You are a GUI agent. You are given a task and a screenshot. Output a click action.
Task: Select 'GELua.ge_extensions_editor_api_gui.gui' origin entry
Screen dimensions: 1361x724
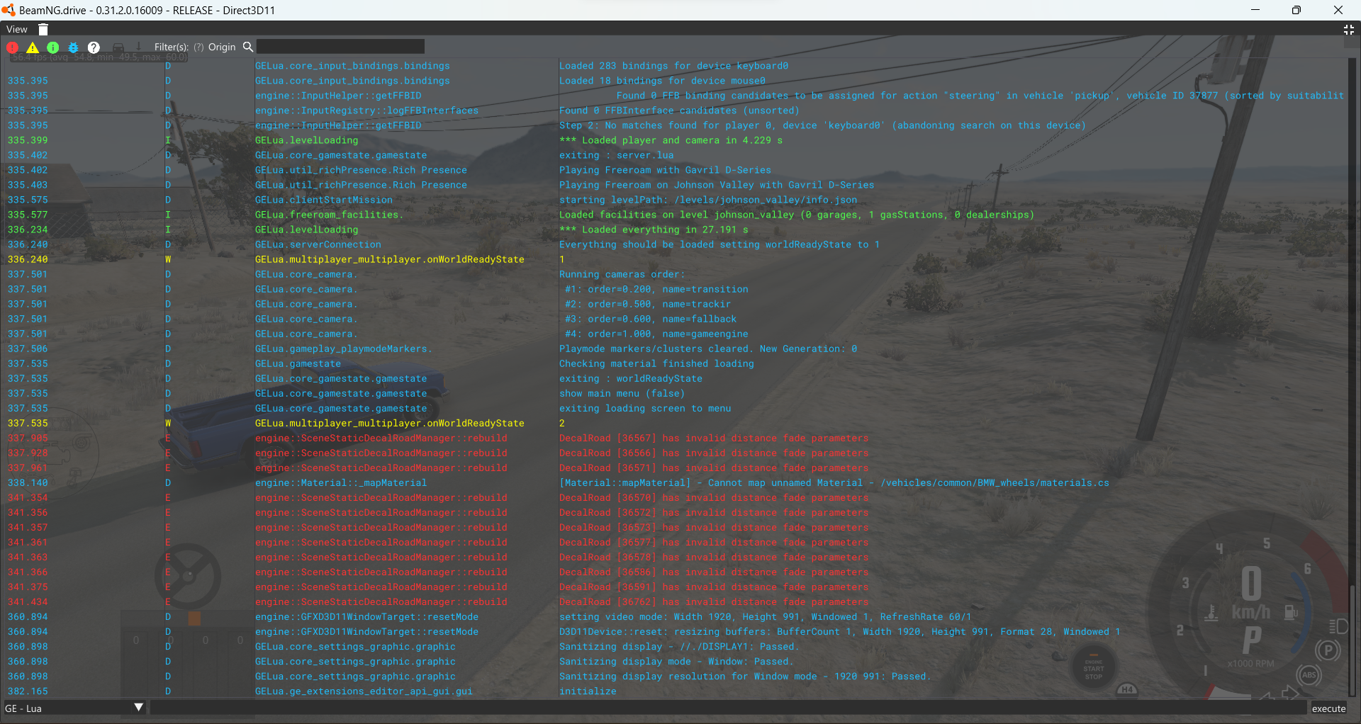point(364,691)
